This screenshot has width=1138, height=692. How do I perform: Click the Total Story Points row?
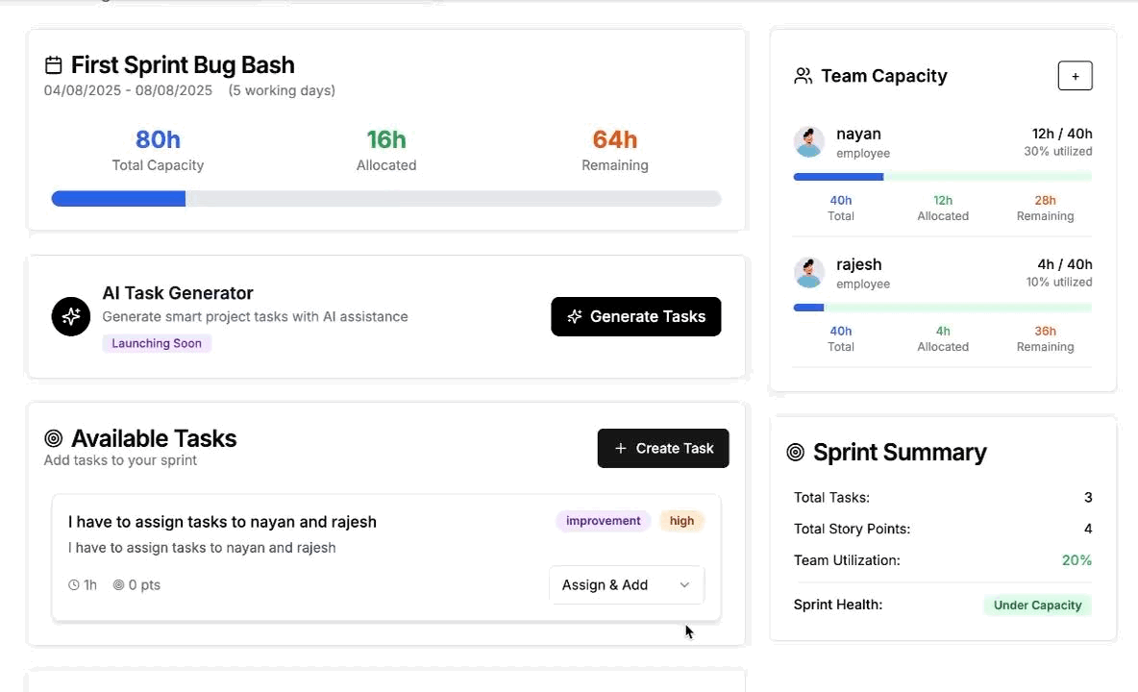[943, 529]
